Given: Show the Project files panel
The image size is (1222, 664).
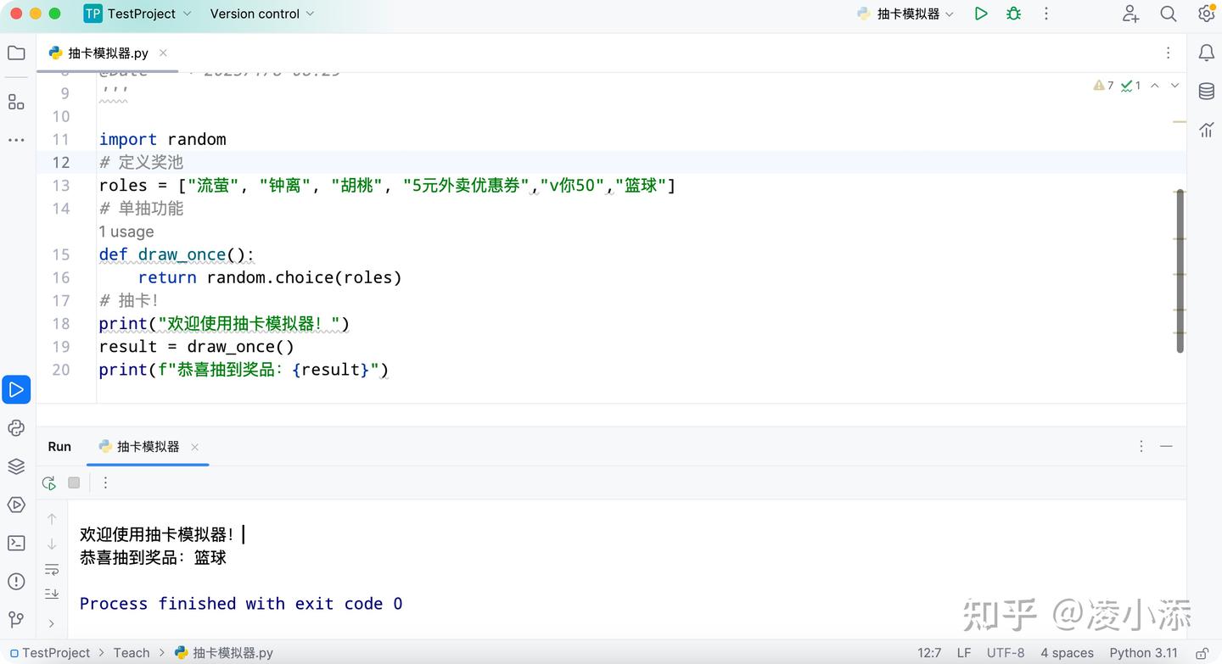Looking at the screenshot, I should 16,53.
